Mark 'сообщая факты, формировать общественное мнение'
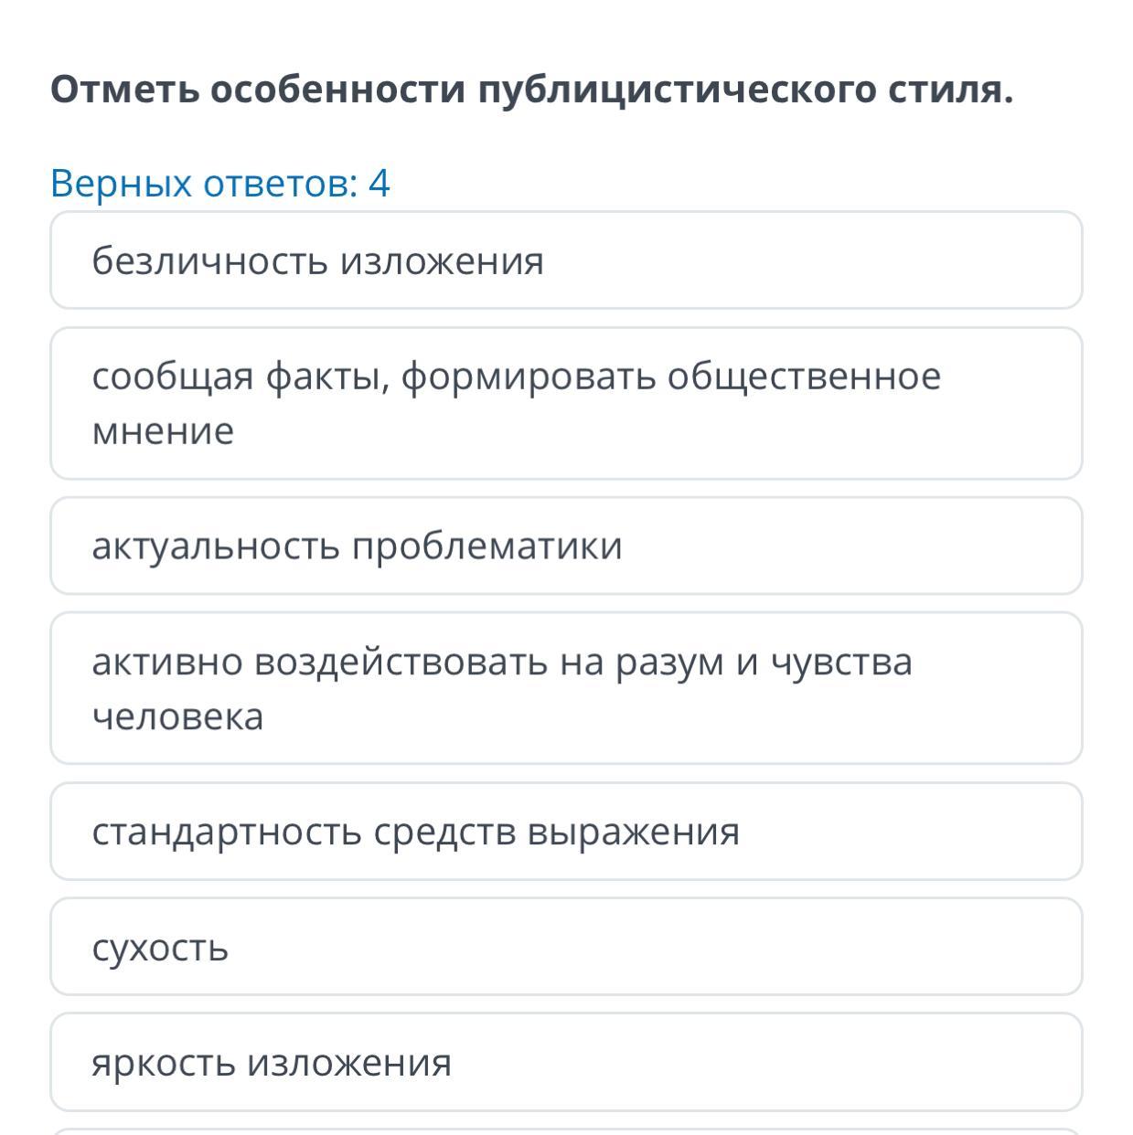1133x1135 pixels. tap(565, 403)
